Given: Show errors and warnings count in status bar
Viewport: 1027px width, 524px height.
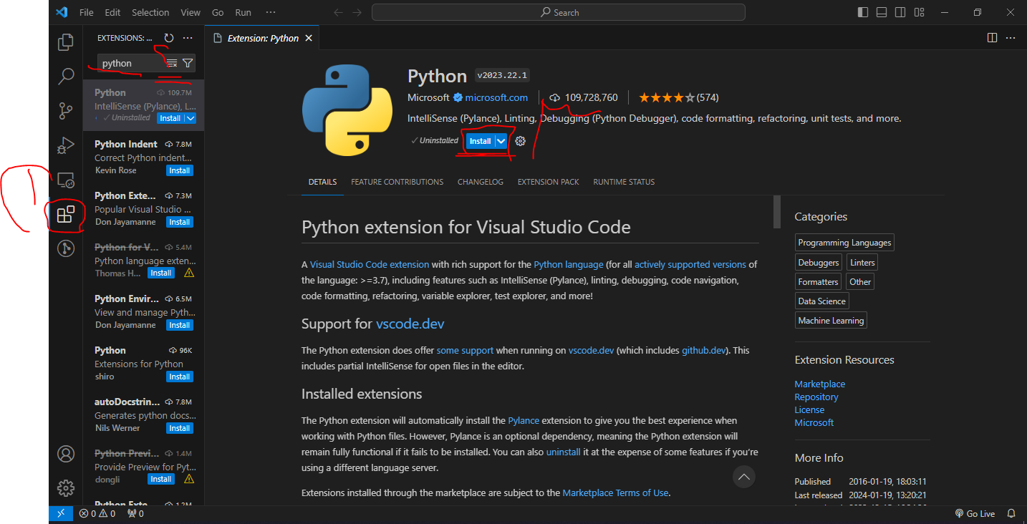Looking at the screenshot, I should coord(97,513).
